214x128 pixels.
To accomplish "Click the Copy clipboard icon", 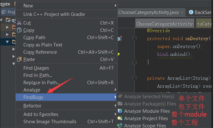I will pyautogui.click(x=19, y=30).
